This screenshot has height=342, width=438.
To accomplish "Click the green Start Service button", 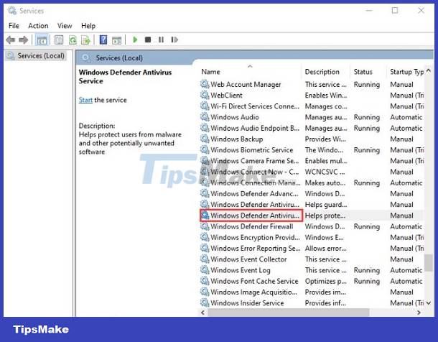I will point(135,40).
